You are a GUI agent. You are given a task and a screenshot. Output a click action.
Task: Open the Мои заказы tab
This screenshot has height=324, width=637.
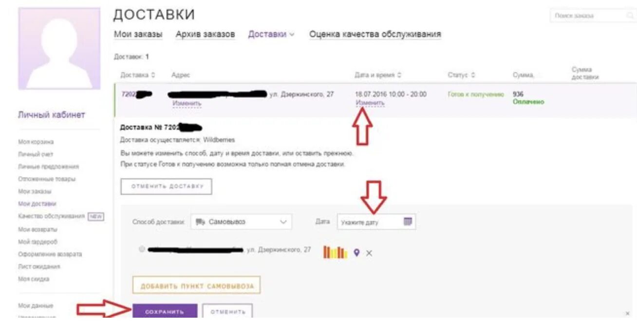point(138,34)
